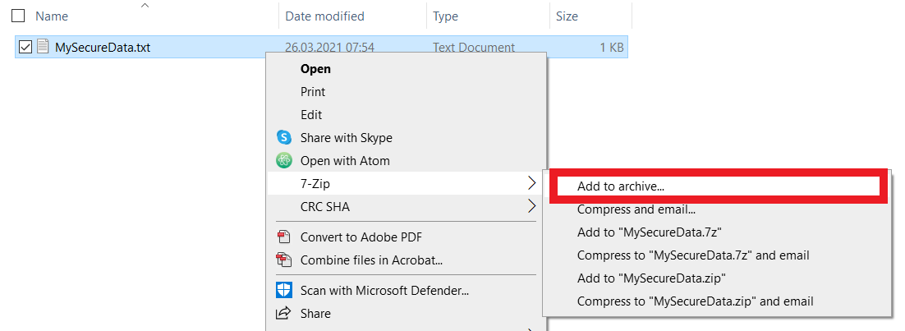Toggle the MySecureData.txt file checkbox
This screenshot has width=905, height=331.
click(x=25, y=48)
